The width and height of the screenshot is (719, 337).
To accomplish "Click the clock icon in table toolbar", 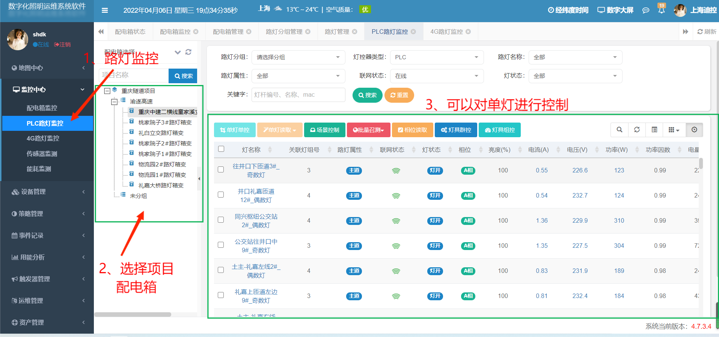I will click(694, 130).
